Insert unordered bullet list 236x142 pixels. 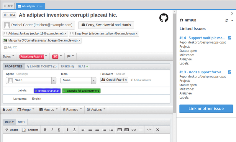click(90, 130)
